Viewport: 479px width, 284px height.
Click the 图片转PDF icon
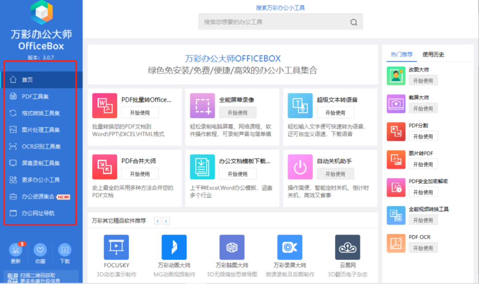tap(396, 160)
